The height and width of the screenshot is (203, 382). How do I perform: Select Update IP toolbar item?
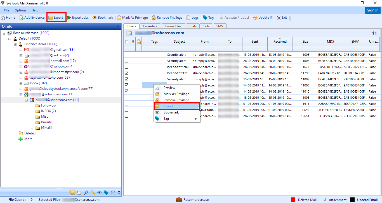(263, 18)
